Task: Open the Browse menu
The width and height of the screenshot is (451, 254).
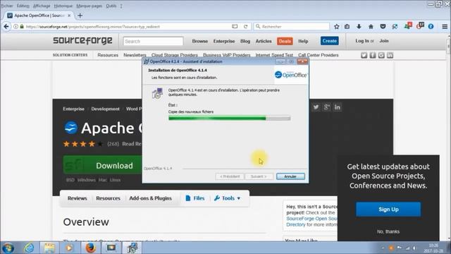Action: pyautogui.click(x=200, y=41)
